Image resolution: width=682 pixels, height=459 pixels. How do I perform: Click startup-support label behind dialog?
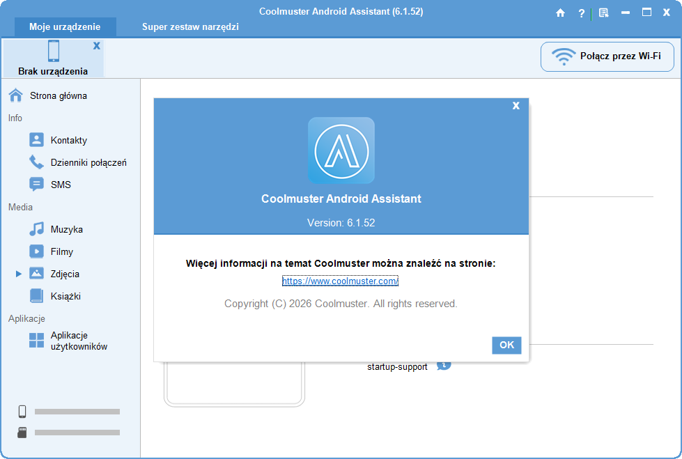[397, 367]
